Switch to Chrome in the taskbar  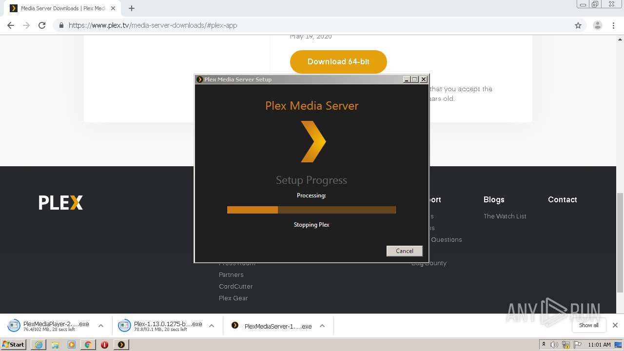click(88, 345)
